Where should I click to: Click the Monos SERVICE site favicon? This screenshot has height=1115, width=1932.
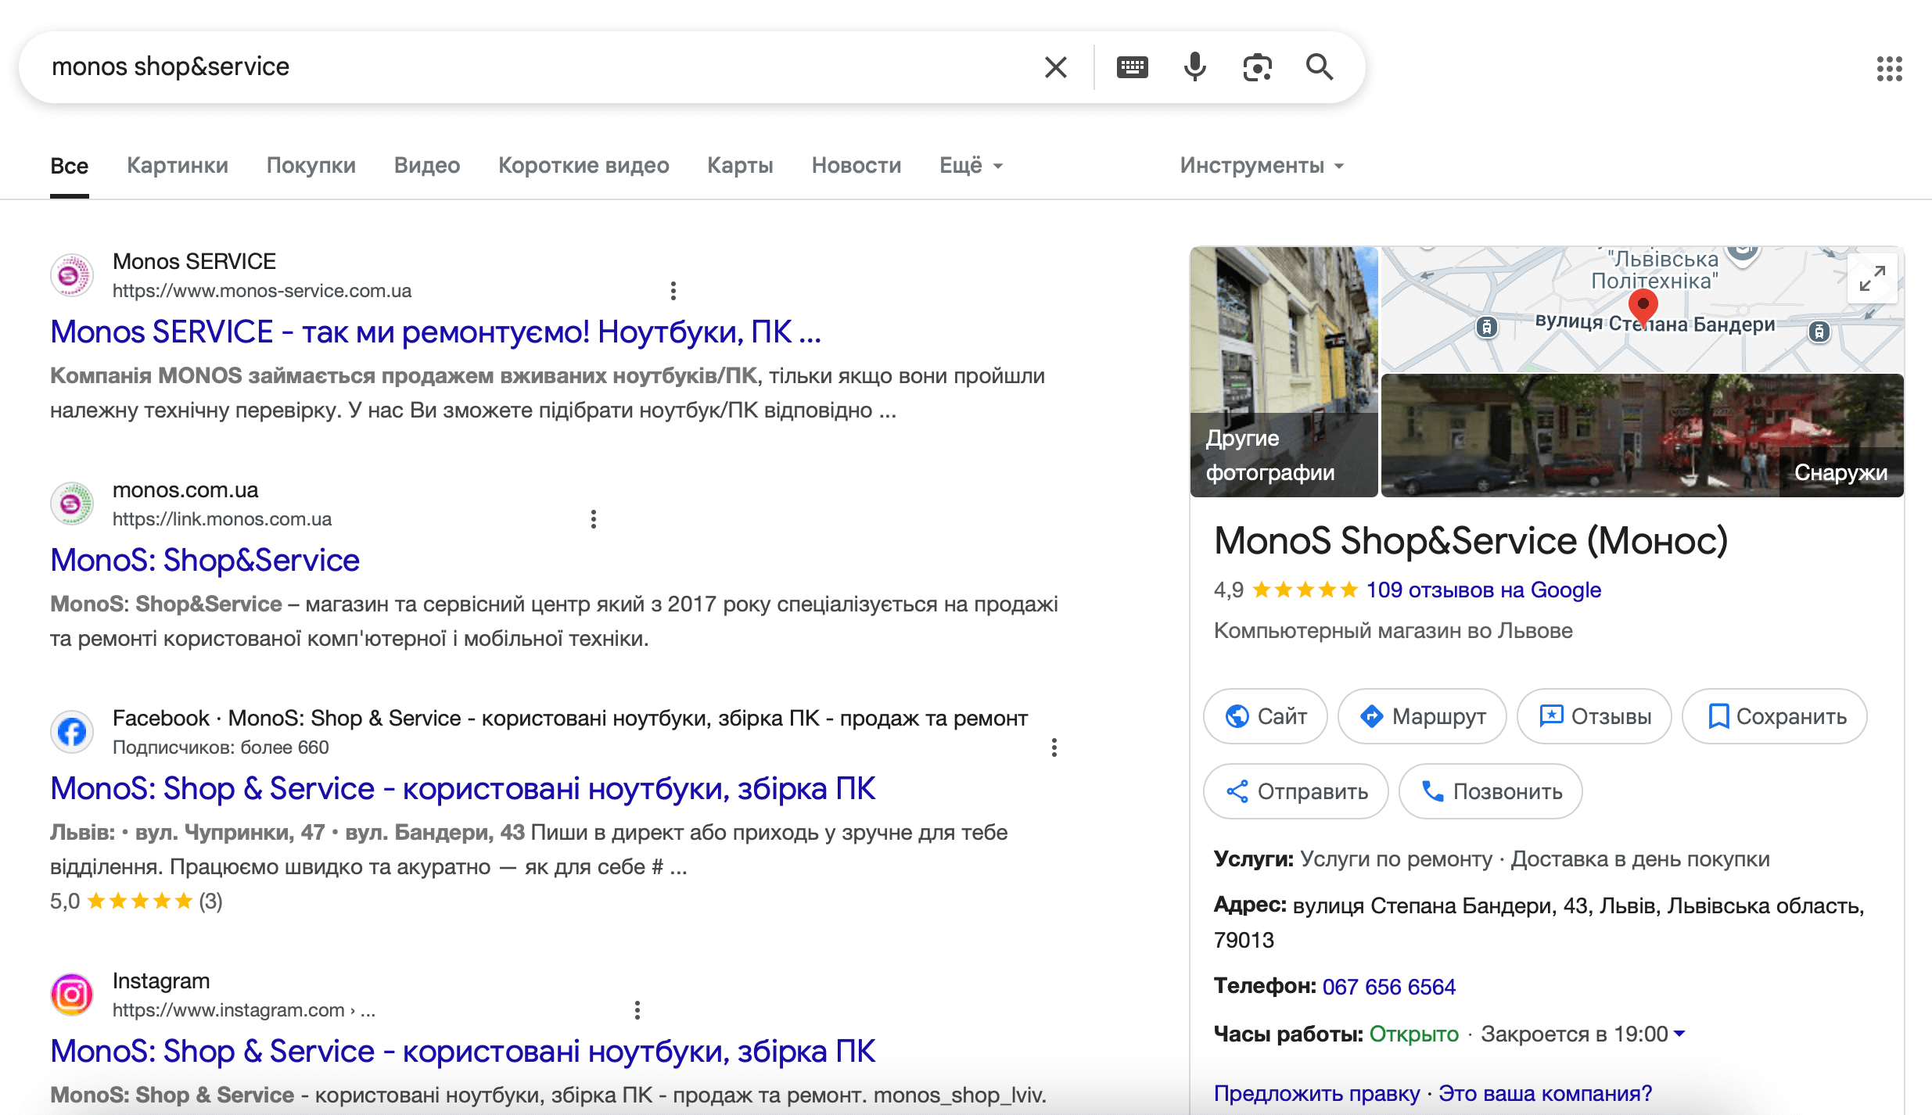click(72, 275)
